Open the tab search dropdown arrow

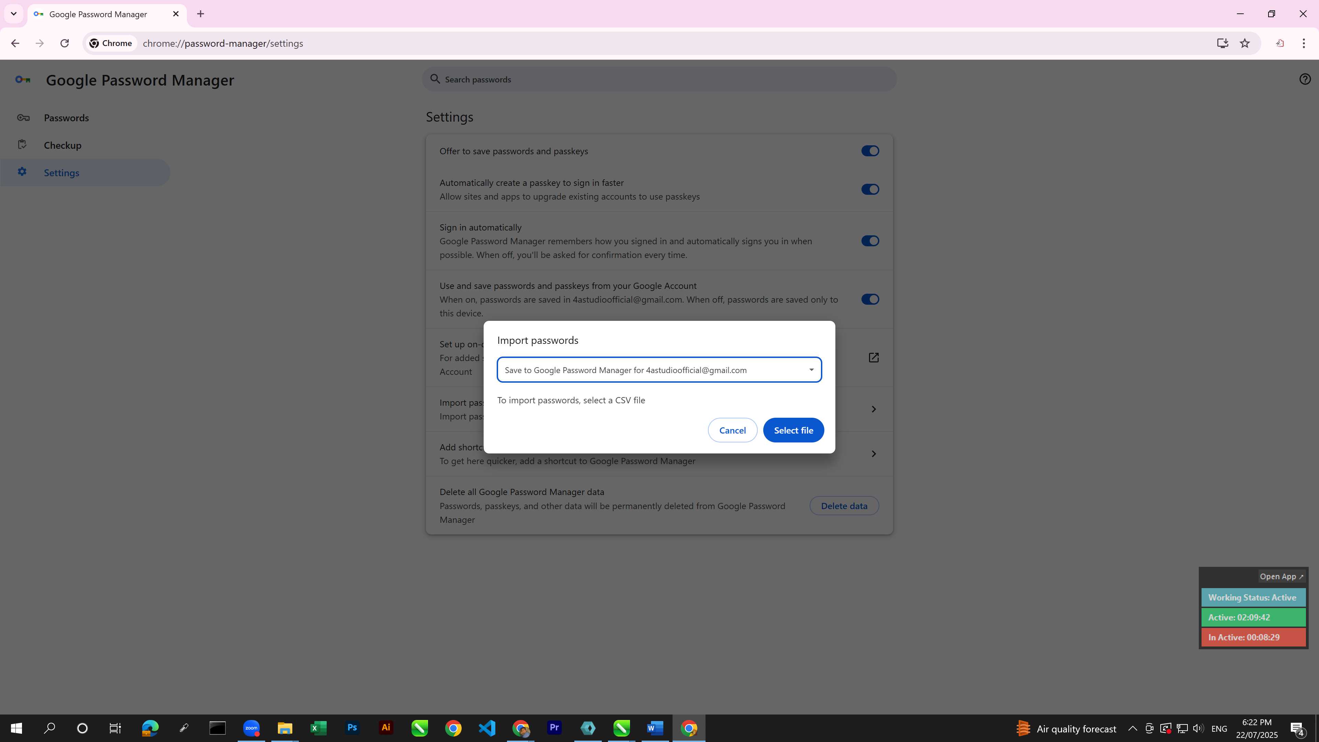[14, 14]
